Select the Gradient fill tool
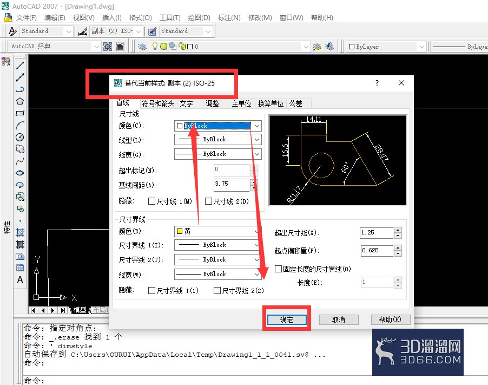Image resolution: width=488 pixels, height=385 pixels. [x=20, y=244]
